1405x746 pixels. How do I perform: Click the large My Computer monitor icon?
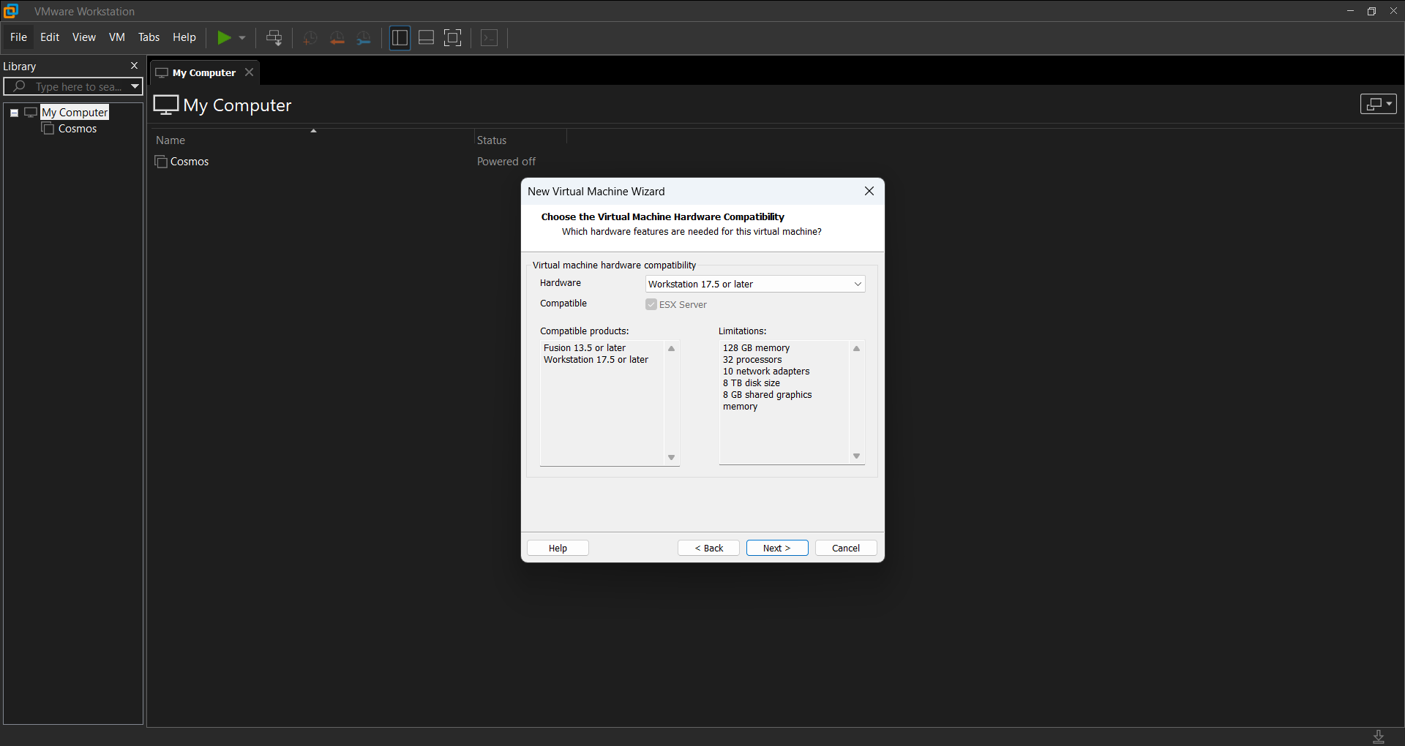click(166, 105)
